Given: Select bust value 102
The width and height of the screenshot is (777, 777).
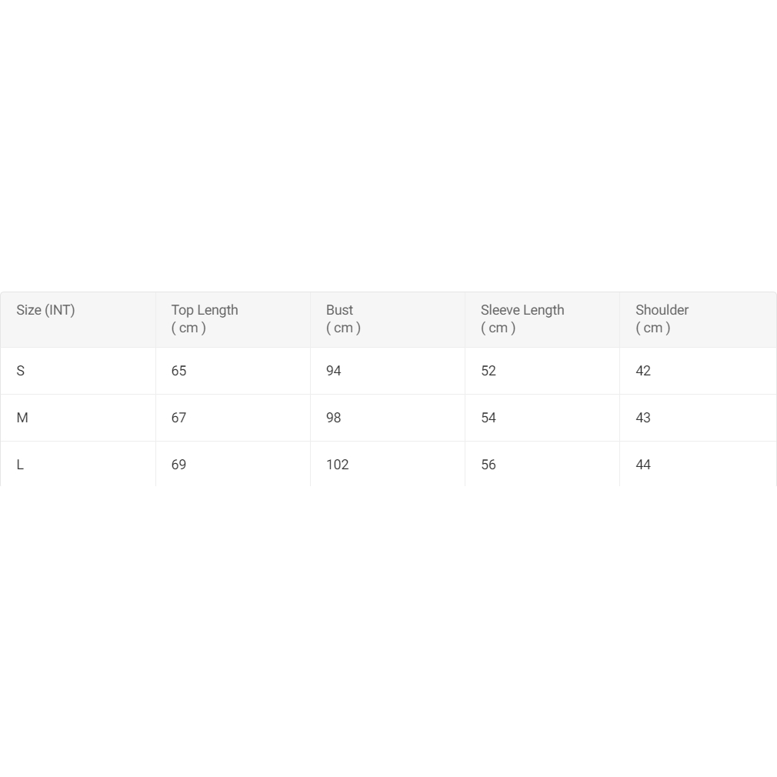Looking at the screenshot, I should [x=338, y=465].
